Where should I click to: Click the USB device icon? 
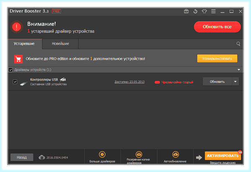(24, 83)
